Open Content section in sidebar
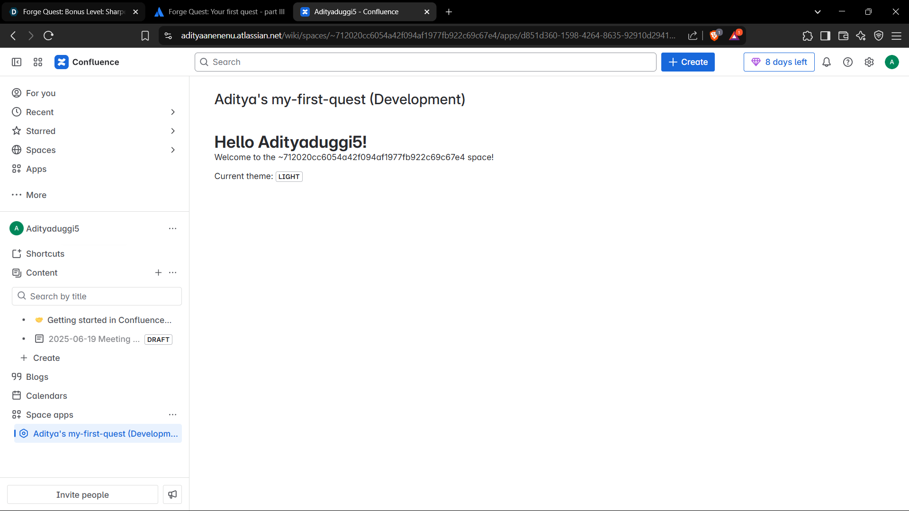 pos(42,272)
